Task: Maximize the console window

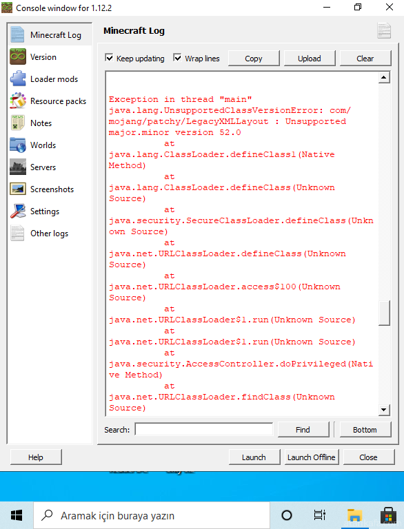Action: pos(358,8)
